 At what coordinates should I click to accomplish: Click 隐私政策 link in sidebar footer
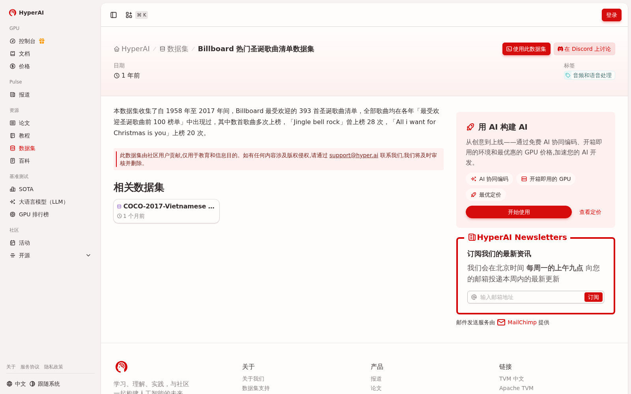click(x=54, y=367)
